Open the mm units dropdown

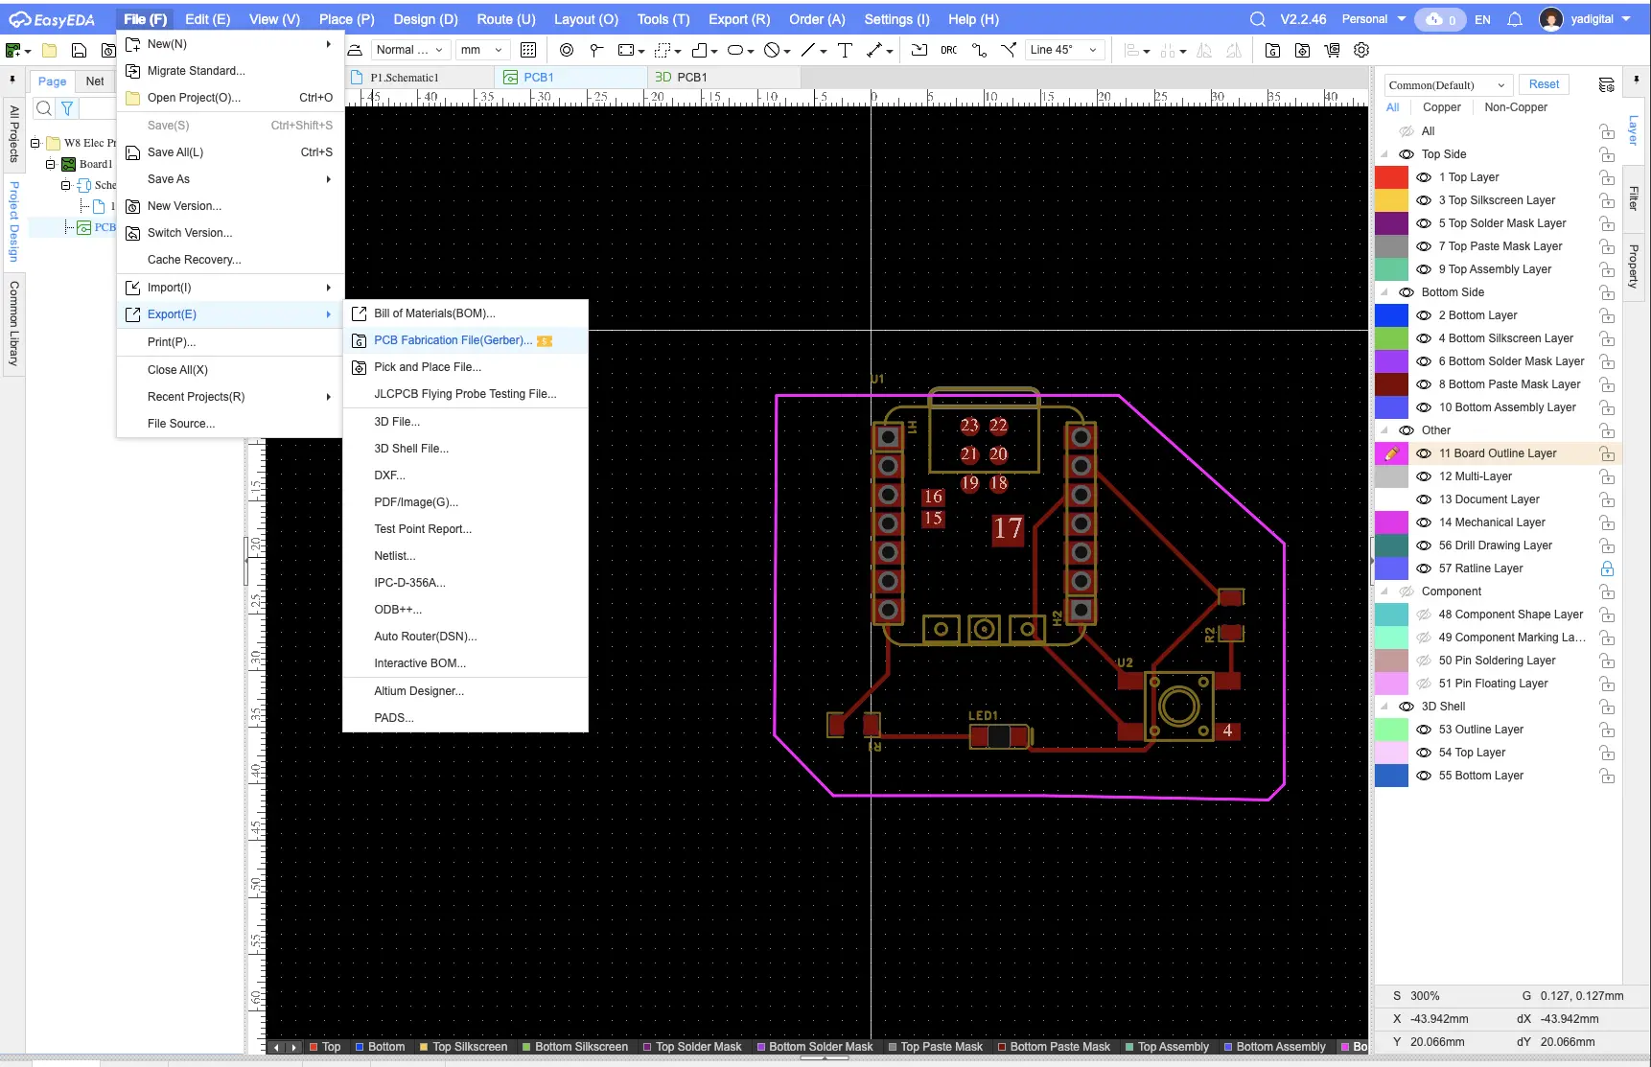click(x=482, y=50)
